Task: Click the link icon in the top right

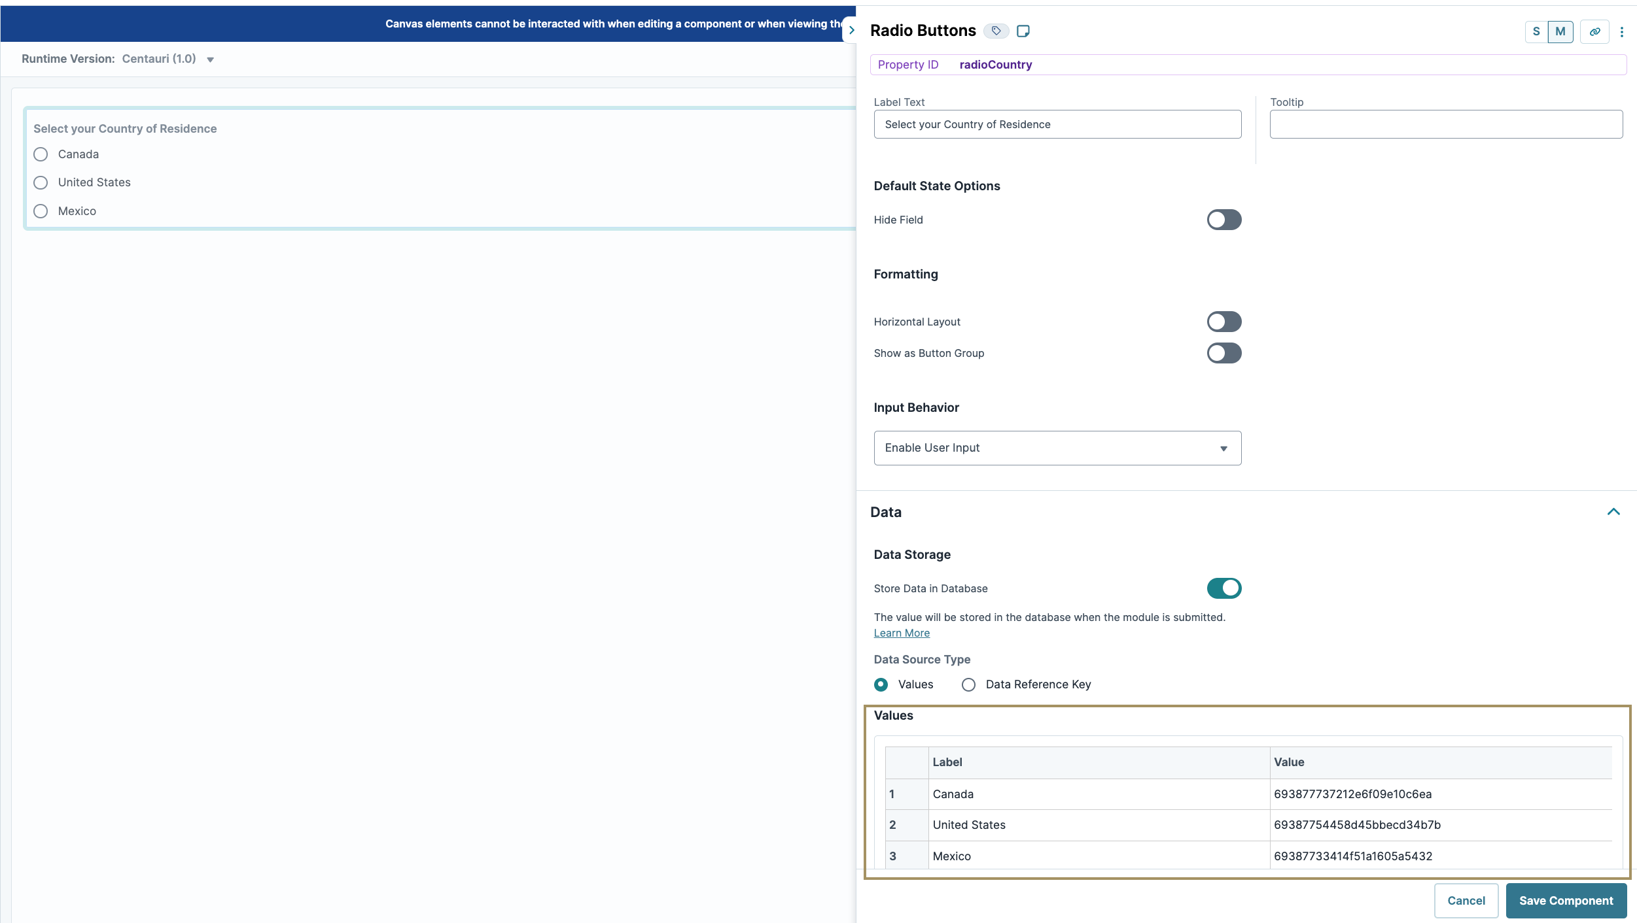Action: [1594, 31]
